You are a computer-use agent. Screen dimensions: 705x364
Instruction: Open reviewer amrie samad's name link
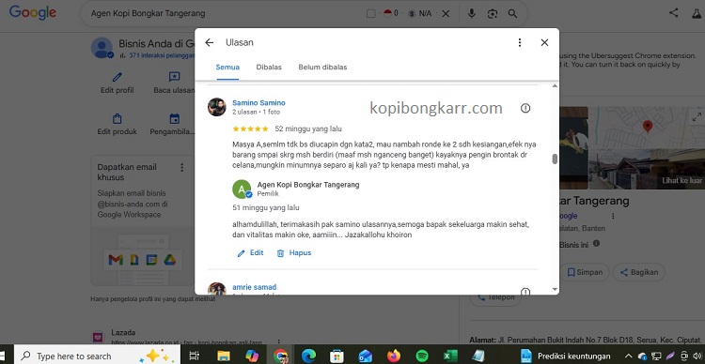[255, 287]
